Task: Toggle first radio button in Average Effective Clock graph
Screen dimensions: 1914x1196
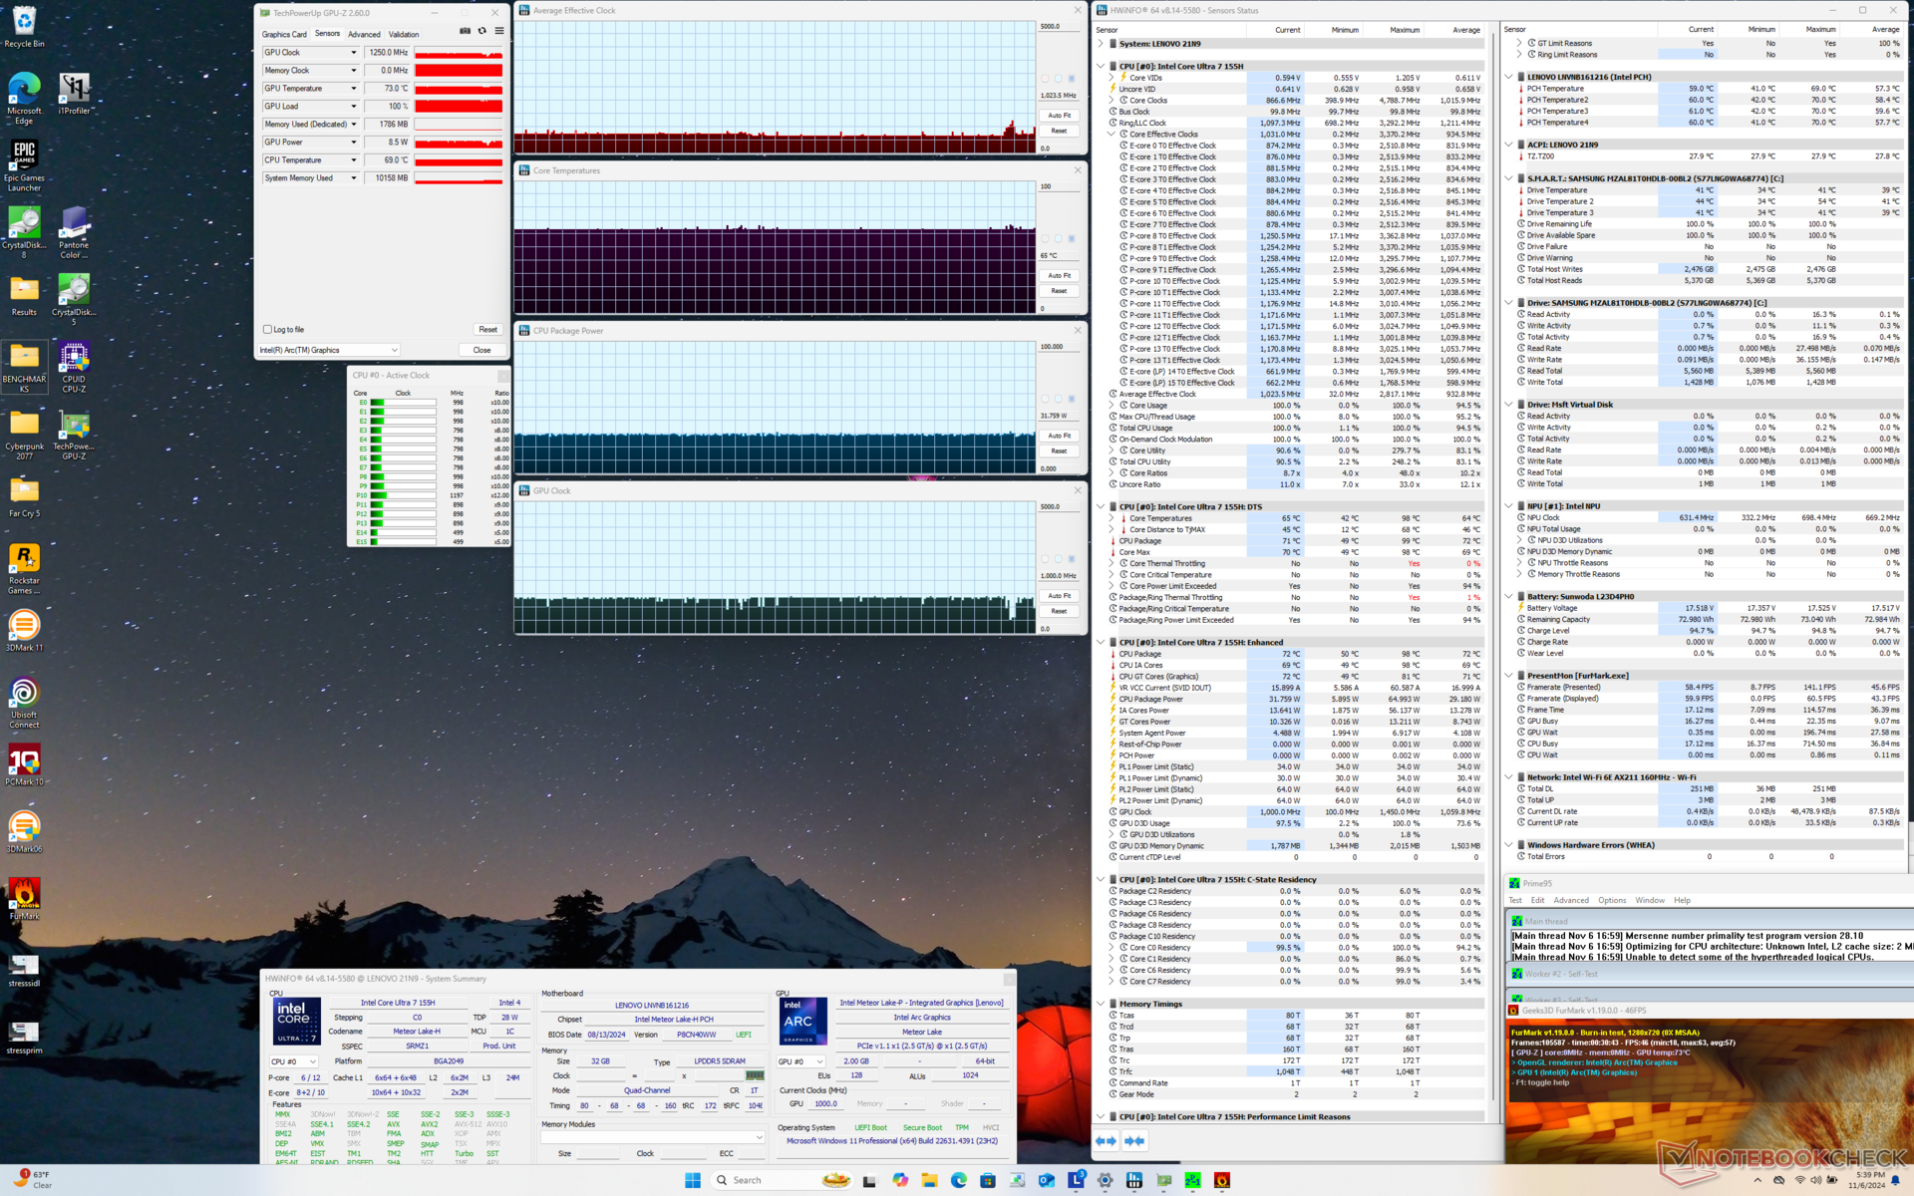Action: click(1045, 79)
